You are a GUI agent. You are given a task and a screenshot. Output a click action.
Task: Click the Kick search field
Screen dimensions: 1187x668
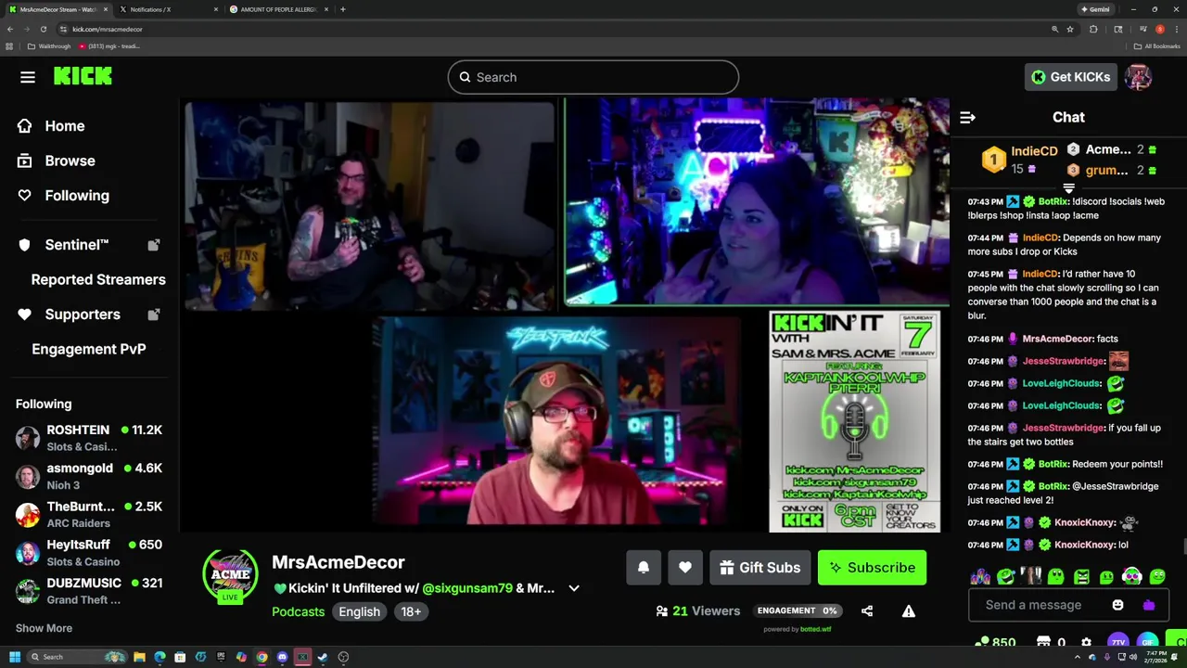[x=593, y=77]
